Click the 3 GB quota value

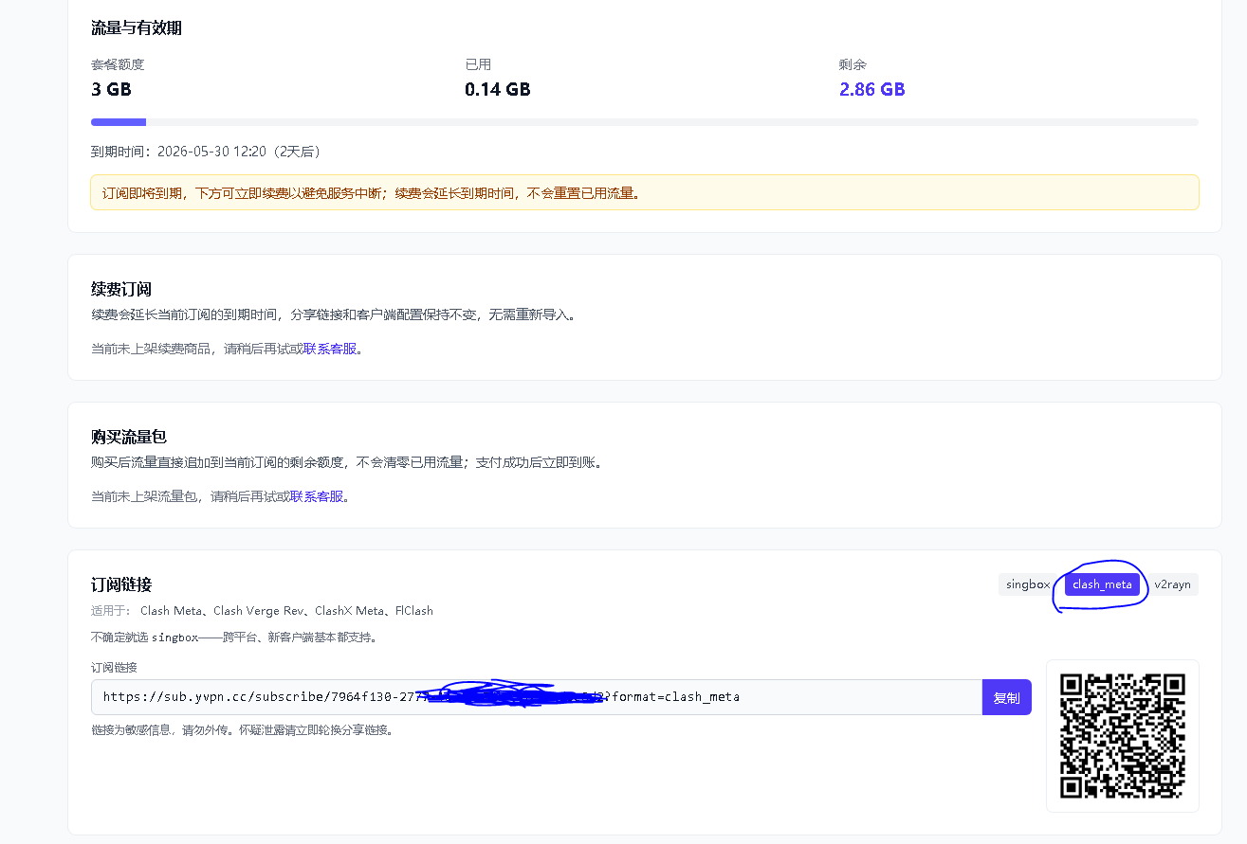pyautogui.click(x=111, y=90)
